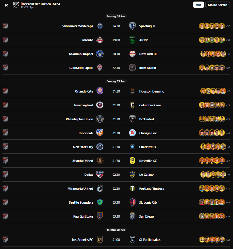The height and width of the screenshot is (249, 233).
Task: Show +38 more cards for Toronto match
Action: pyautogui.click(x=228, y=40)
